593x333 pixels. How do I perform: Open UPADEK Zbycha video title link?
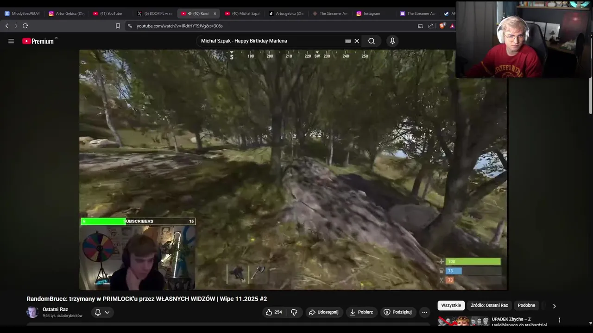(x=519, y=322)
